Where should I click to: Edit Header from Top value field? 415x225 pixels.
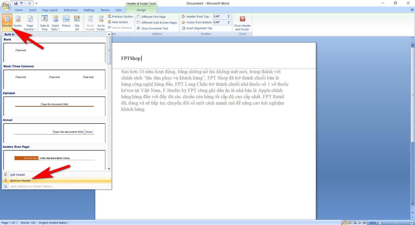pyautogui.click(x=220, y=16)
